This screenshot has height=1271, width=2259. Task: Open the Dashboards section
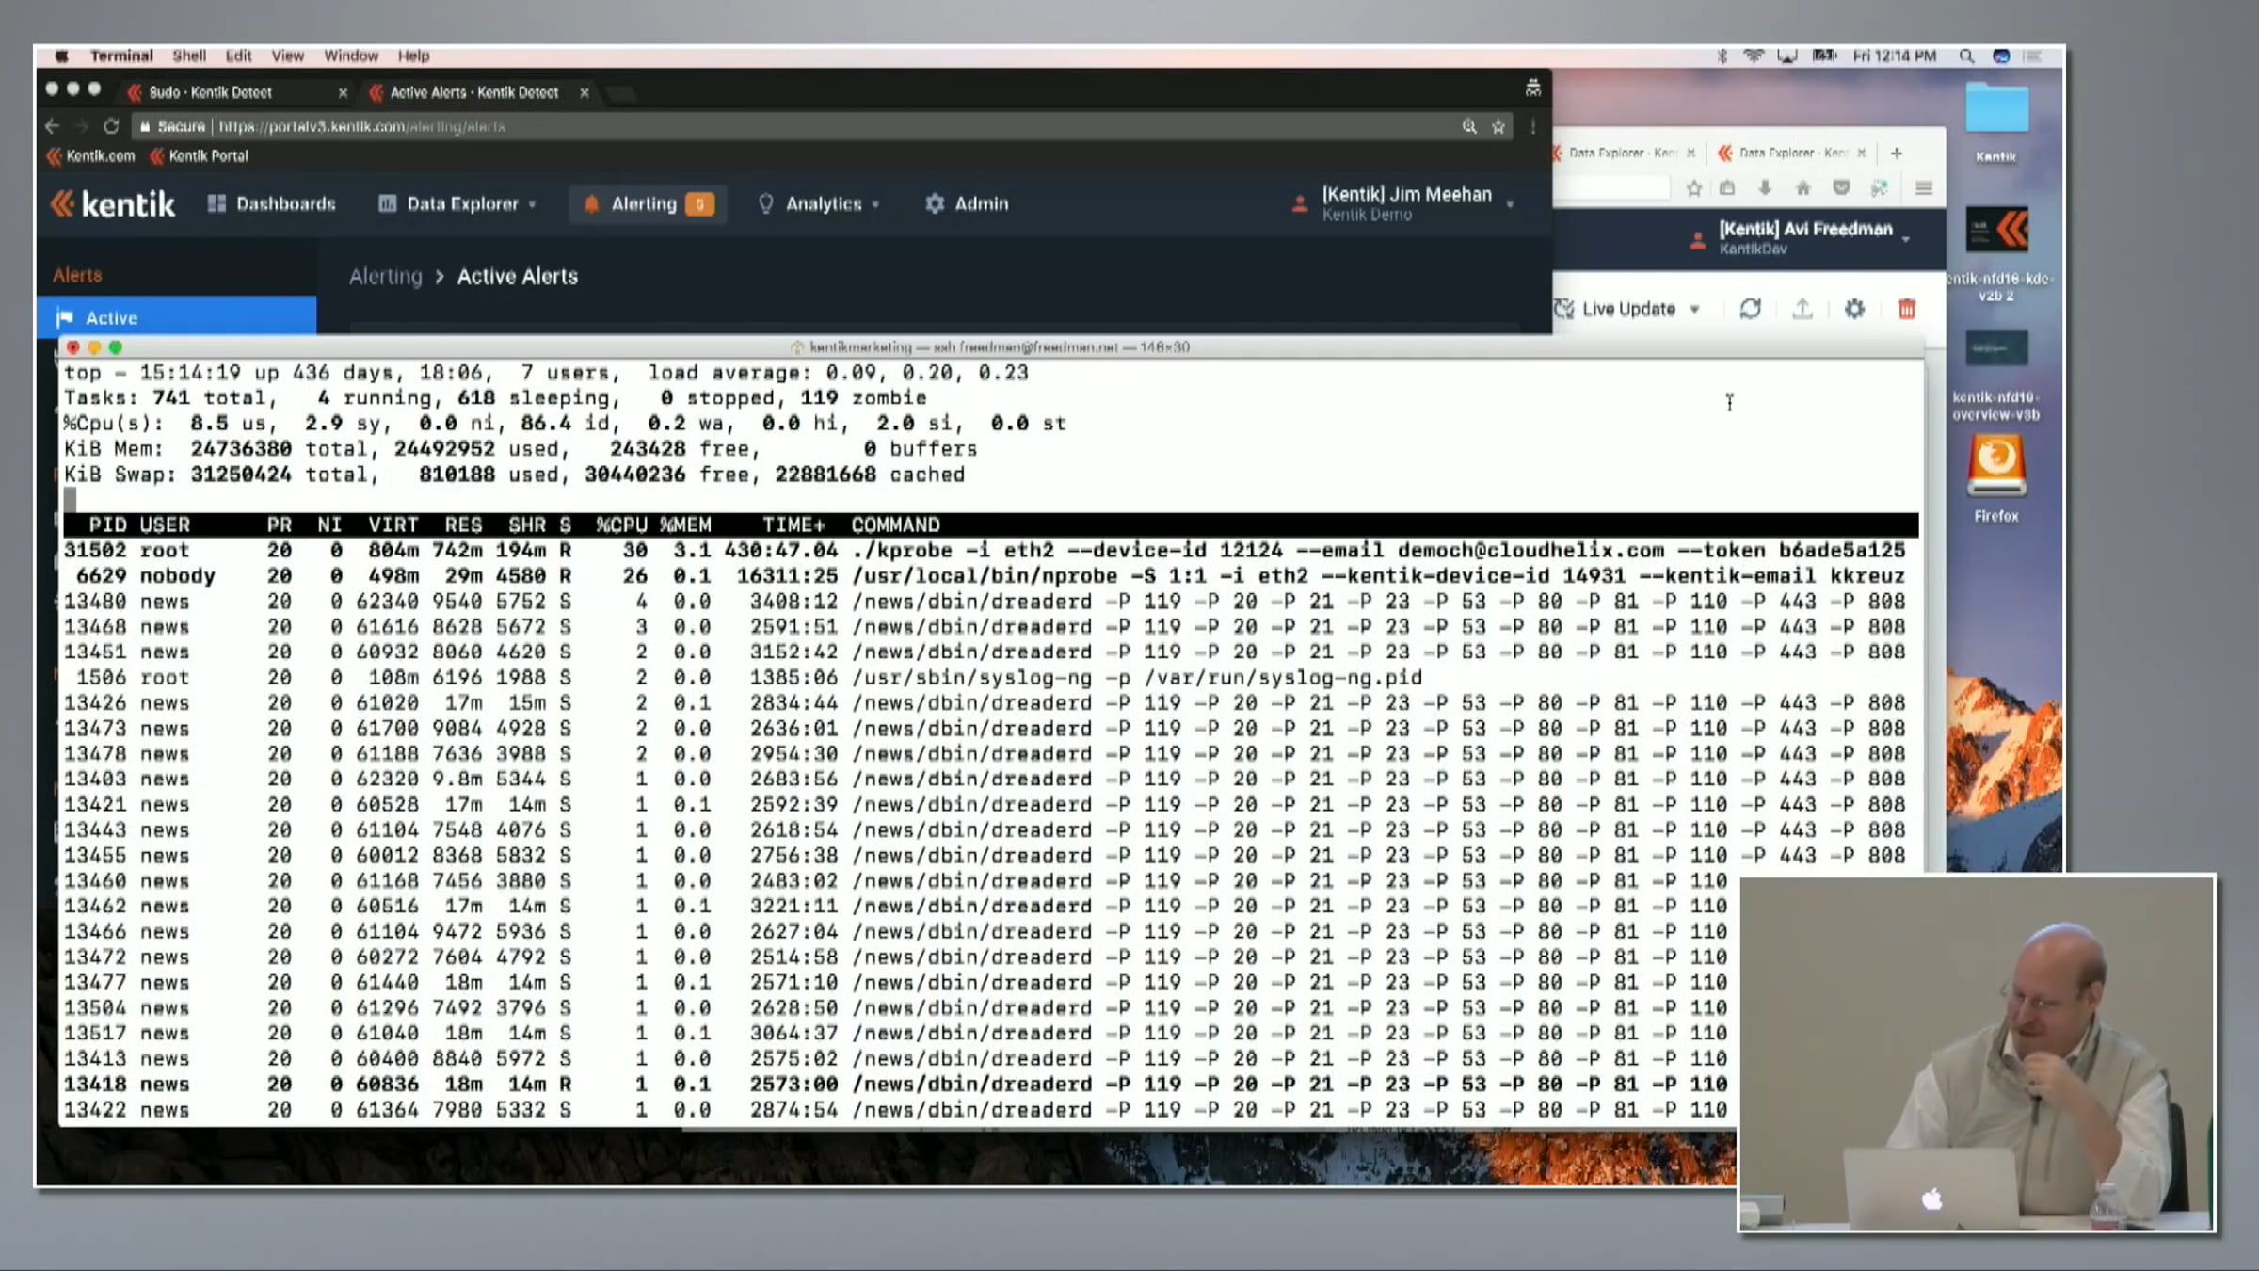271,203
